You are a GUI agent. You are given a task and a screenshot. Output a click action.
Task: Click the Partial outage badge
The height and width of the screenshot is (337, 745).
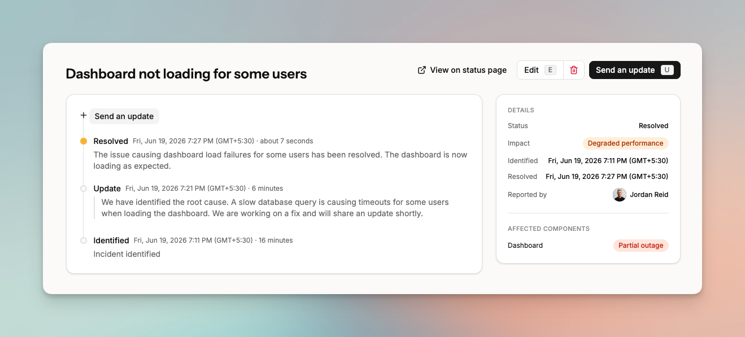[x=641, y=246]
